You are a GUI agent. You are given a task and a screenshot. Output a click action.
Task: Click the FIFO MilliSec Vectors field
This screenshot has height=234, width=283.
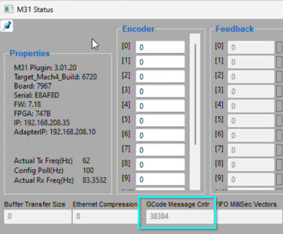pos(250,216)
